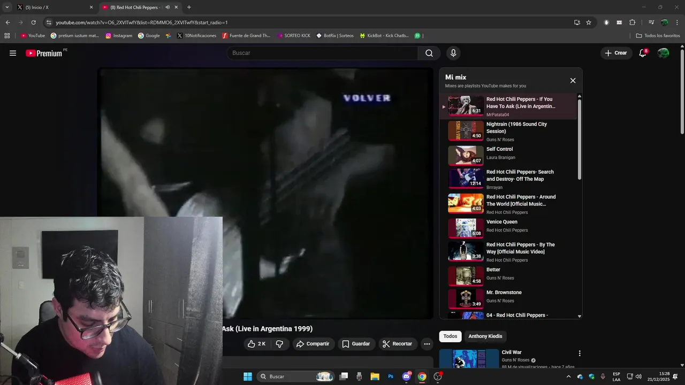Open the SORTEO KICK bookmark
The image size is (685, 385).
click(x=294, y=36)
